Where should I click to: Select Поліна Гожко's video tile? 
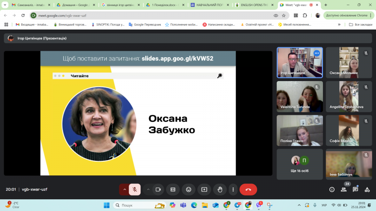tap(300, 130)
